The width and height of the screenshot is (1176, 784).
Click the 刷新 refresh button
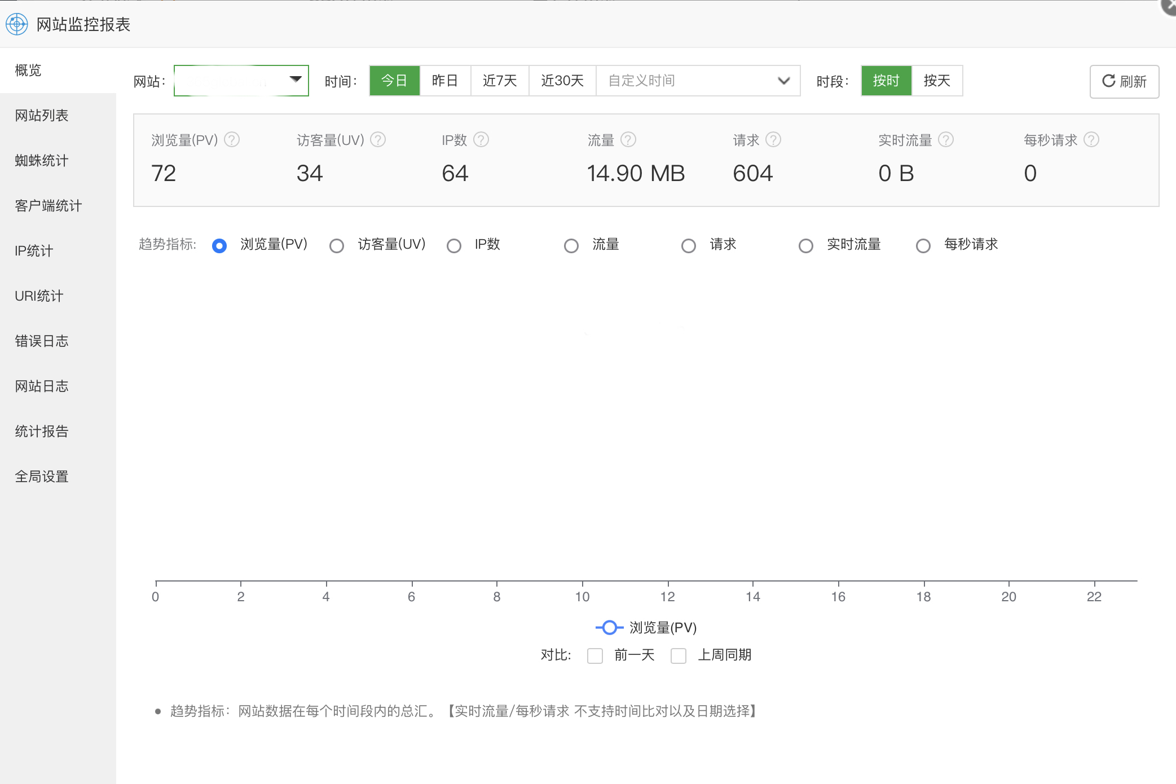click(1124, 81)
